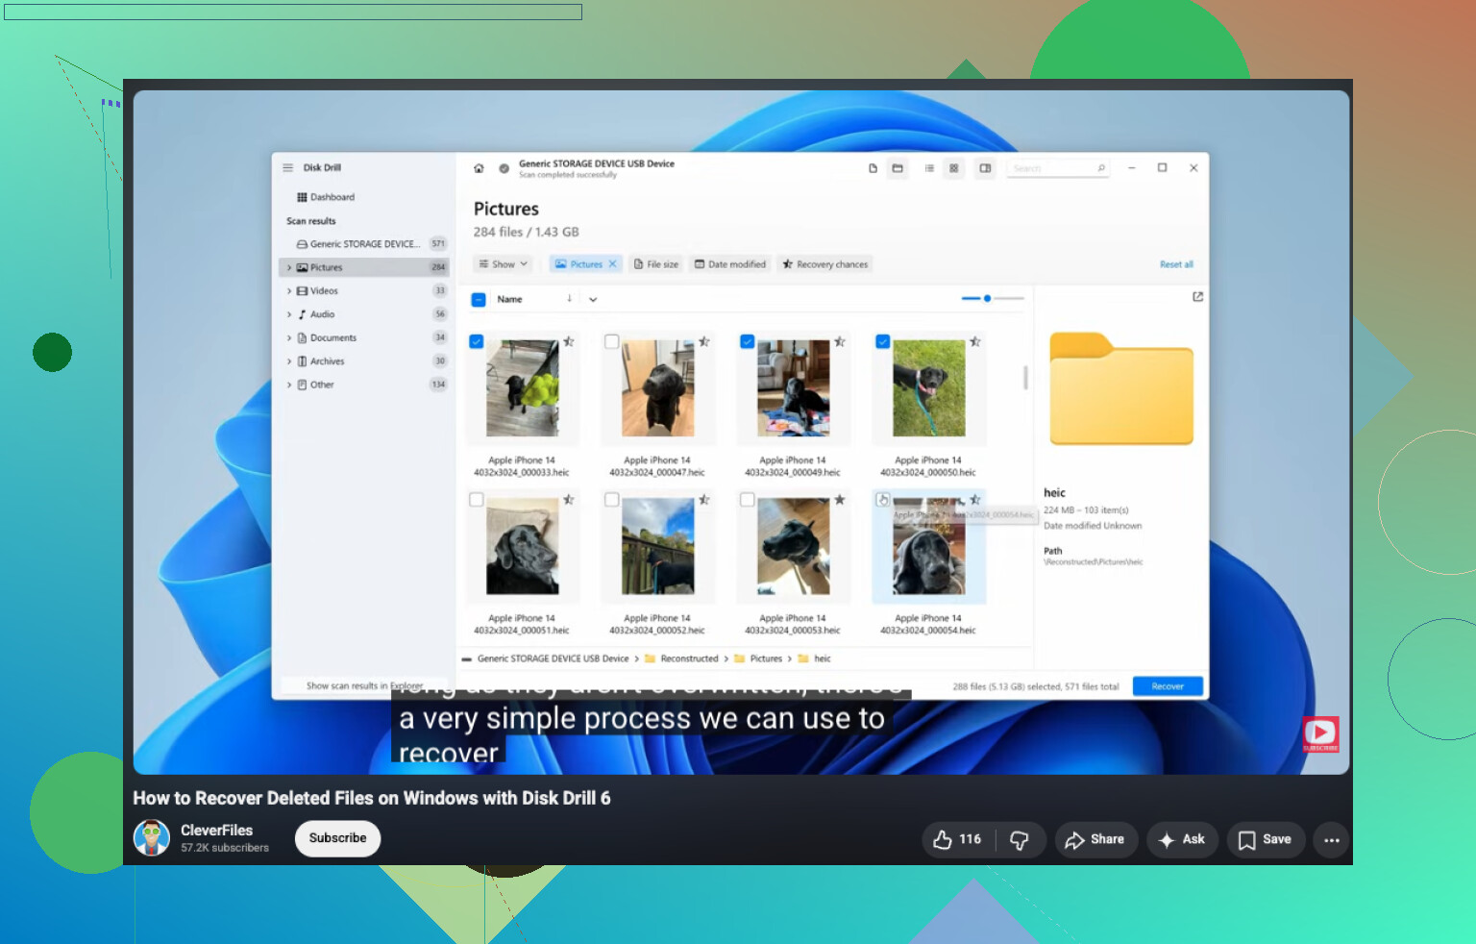Star the 000051.heic picture
The image size is (1476, 944).
[569, 500]
